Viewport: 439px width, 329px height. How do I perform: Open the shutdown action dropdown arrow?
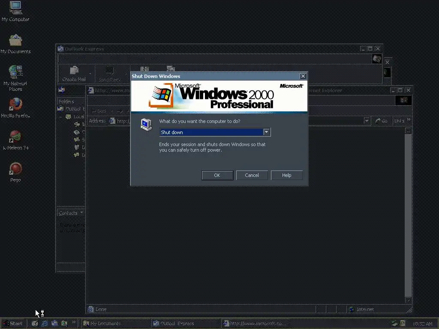click(x=267, y=132)
